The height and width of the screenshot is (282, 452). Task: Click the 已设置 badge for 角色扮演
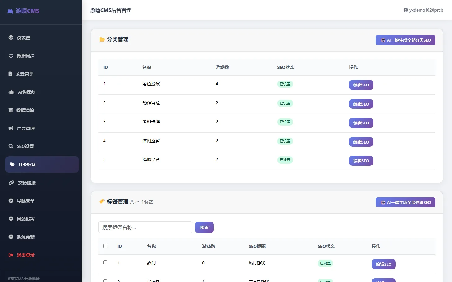click(285, 84)
